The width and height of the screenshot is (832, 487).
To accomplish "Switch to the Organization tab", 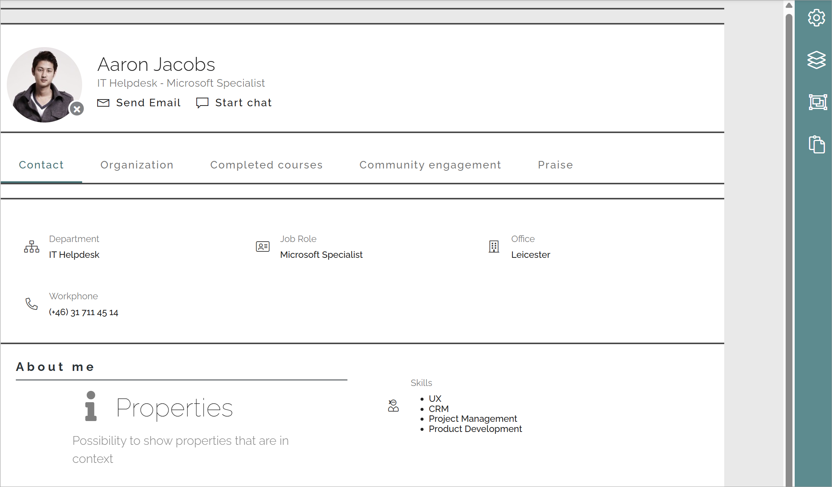I will [x=137, y=165].
